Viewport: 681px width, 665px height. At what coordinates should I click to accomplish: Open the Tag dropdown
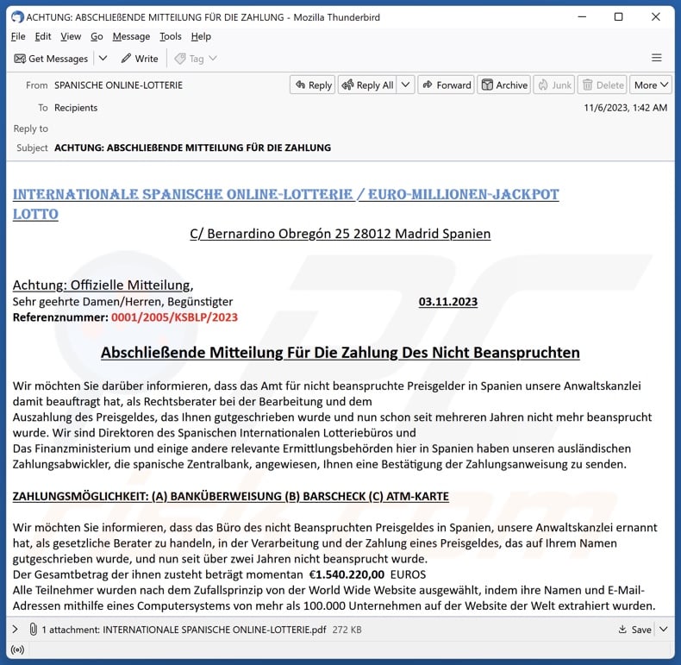[x=196, y=59]
